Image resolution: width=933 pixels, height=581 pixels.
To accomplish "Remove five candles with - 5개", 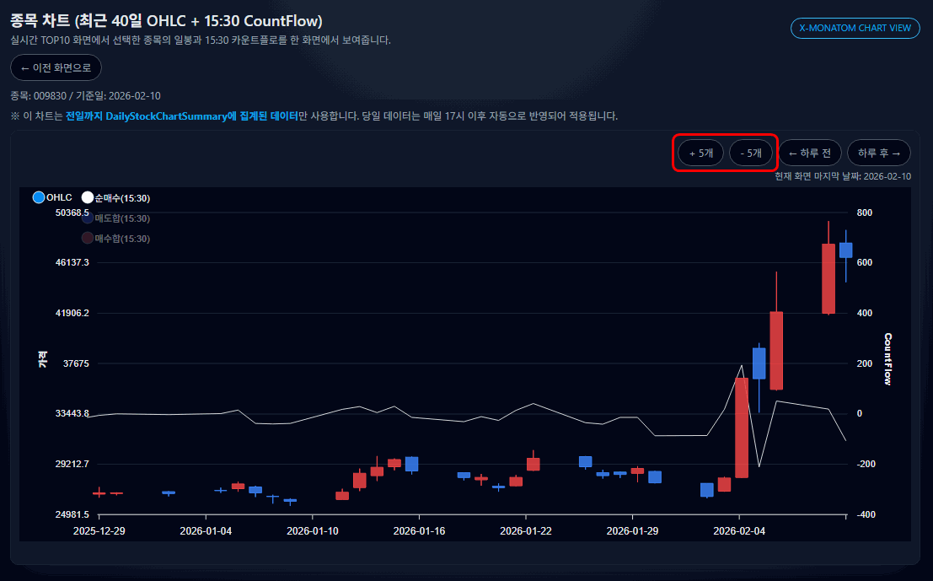I will [750, 153].
